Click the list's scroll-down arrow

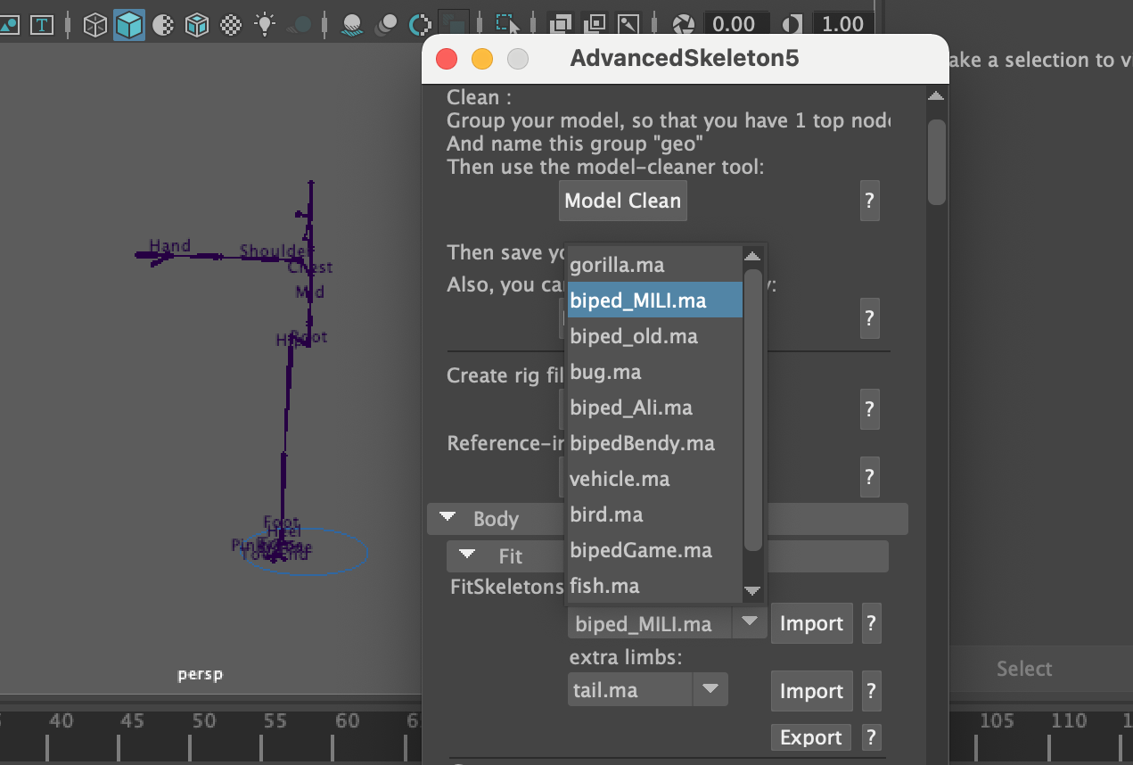(x=753, y=590)
